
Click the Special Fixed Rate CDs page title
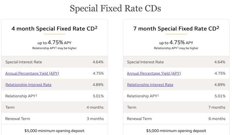[115, 8]
